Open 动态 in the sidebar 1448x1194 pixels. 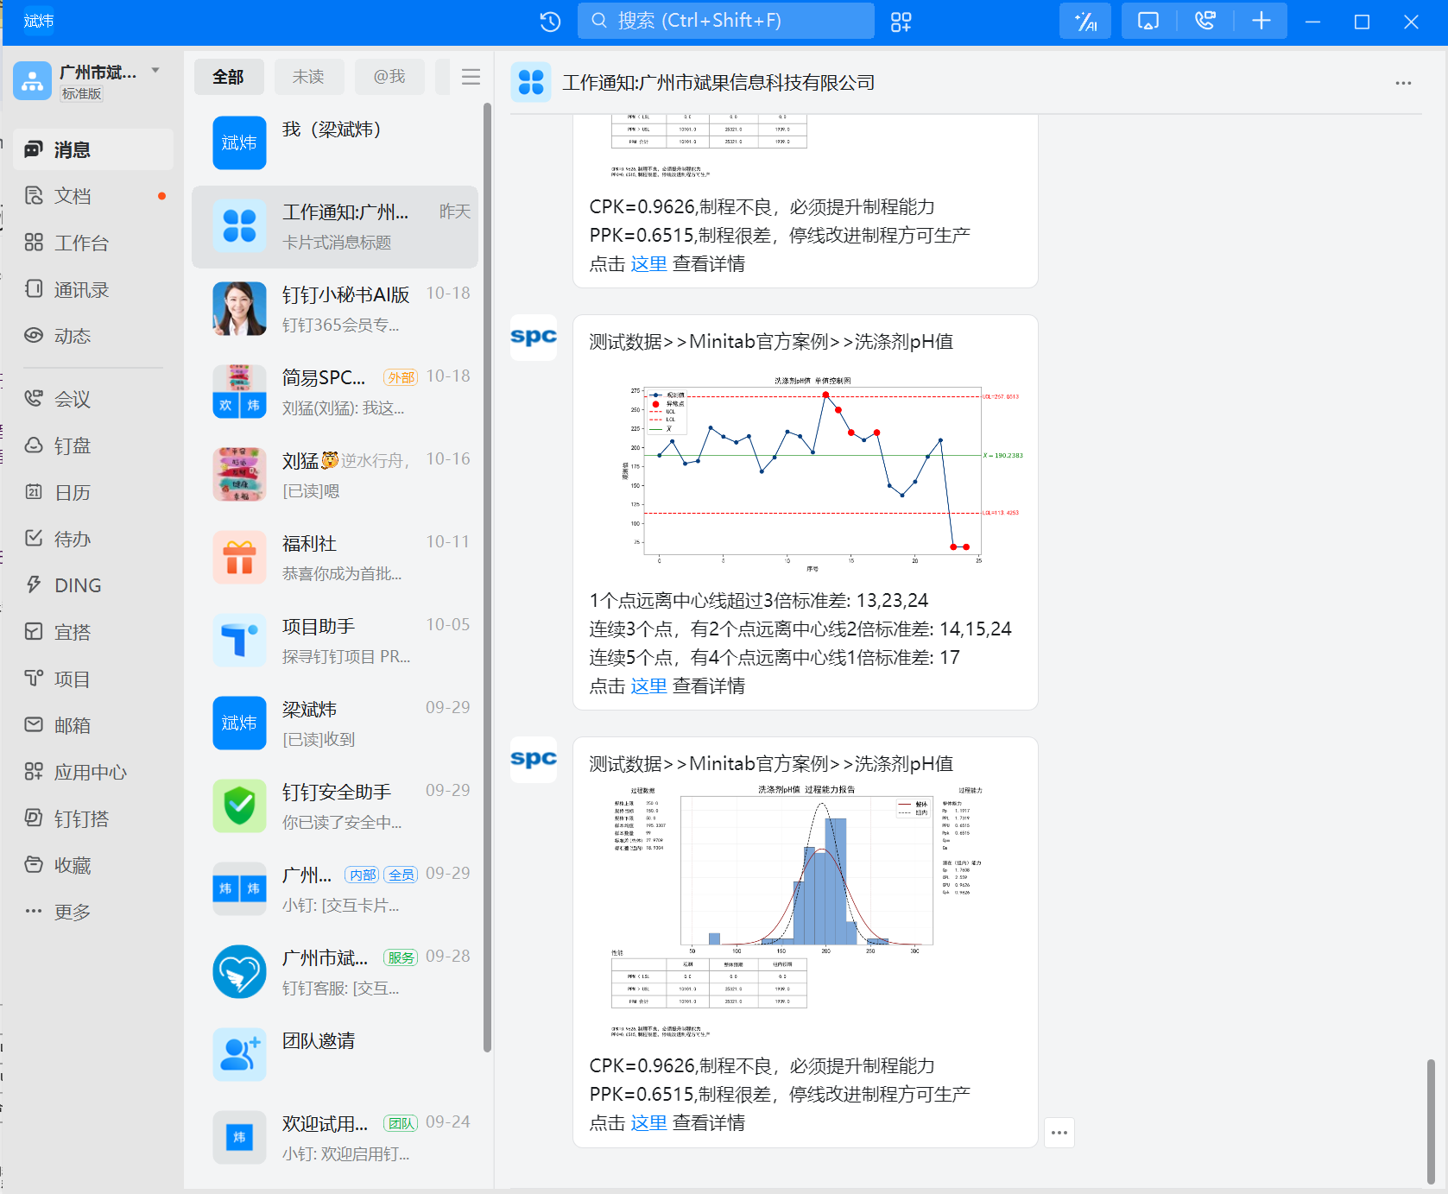[x=93, y=336]
